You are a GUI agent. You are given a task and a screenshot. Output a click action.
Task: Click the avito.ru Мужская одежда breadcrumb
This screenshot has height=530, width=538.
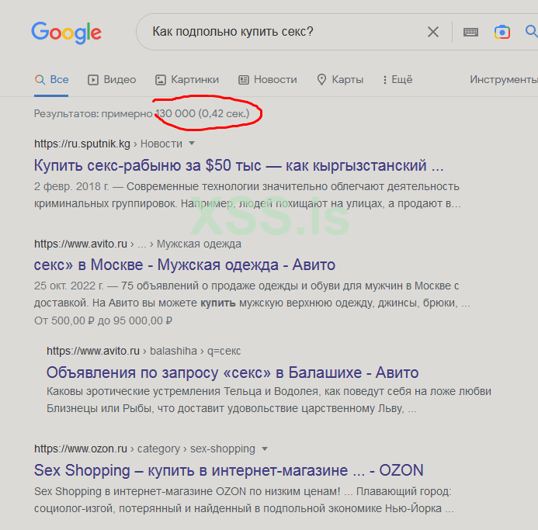pyautogui.click(x=137, y=244)
